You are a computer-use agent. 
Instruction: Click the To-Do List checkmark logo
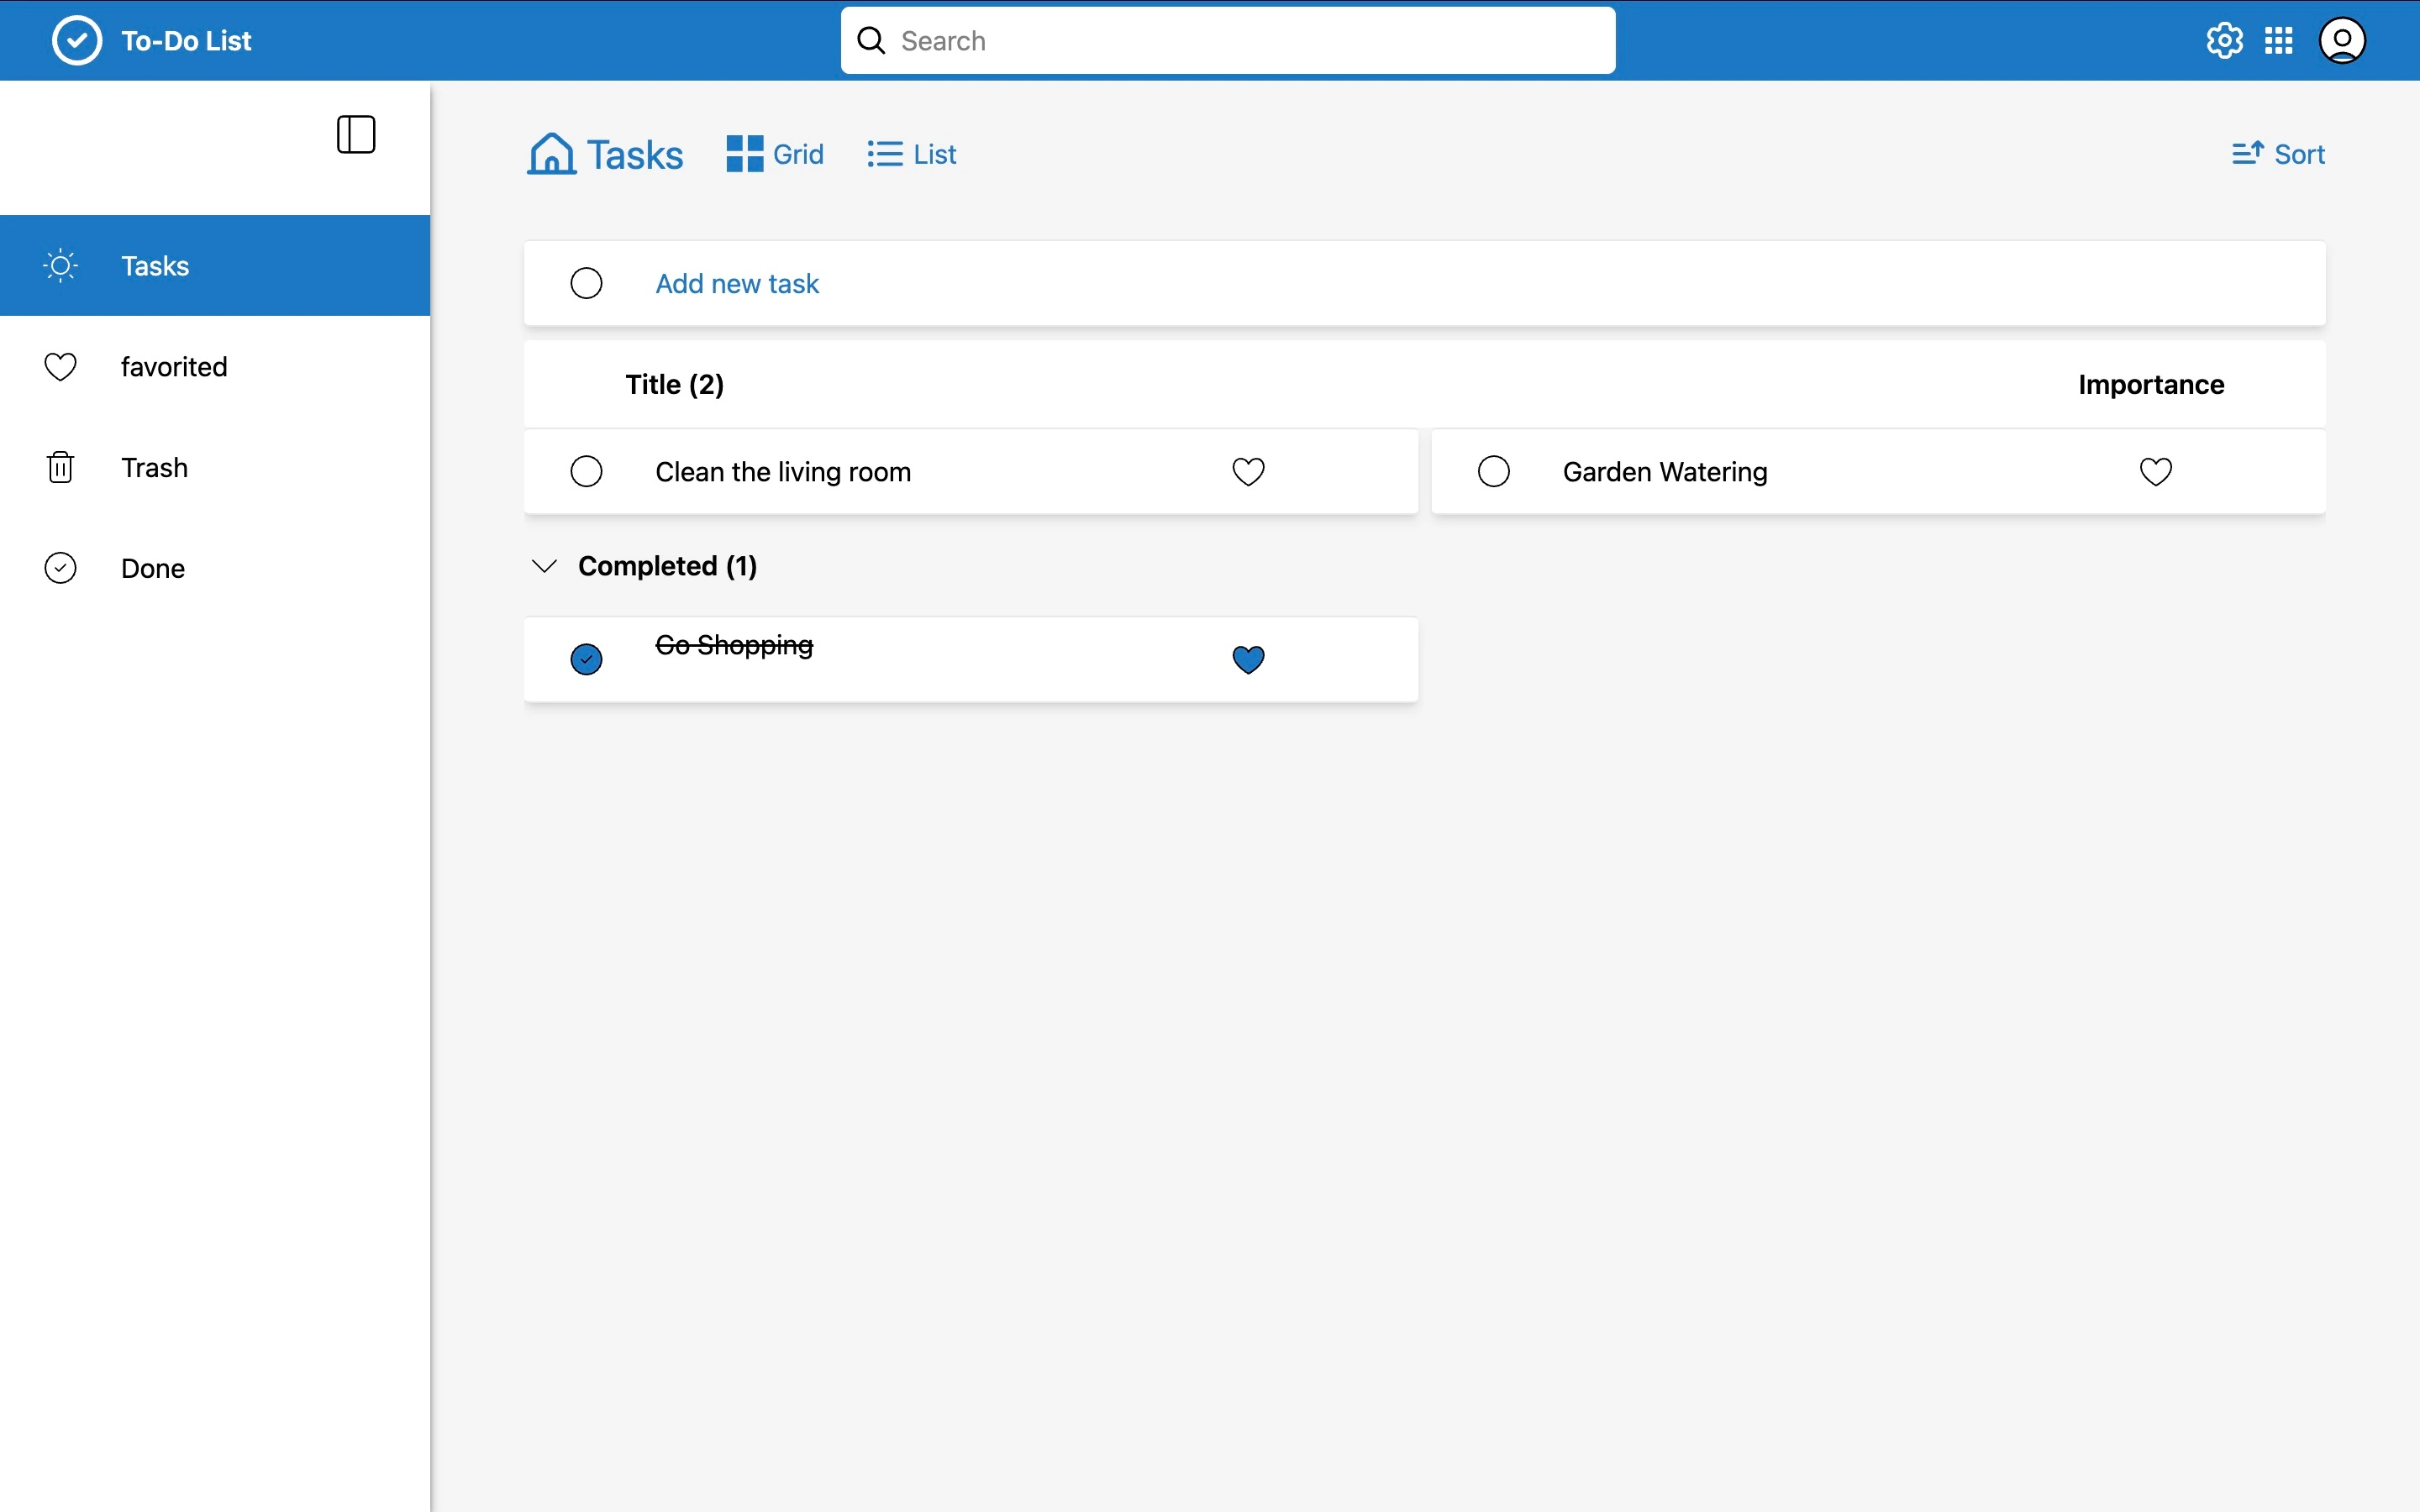77,41
